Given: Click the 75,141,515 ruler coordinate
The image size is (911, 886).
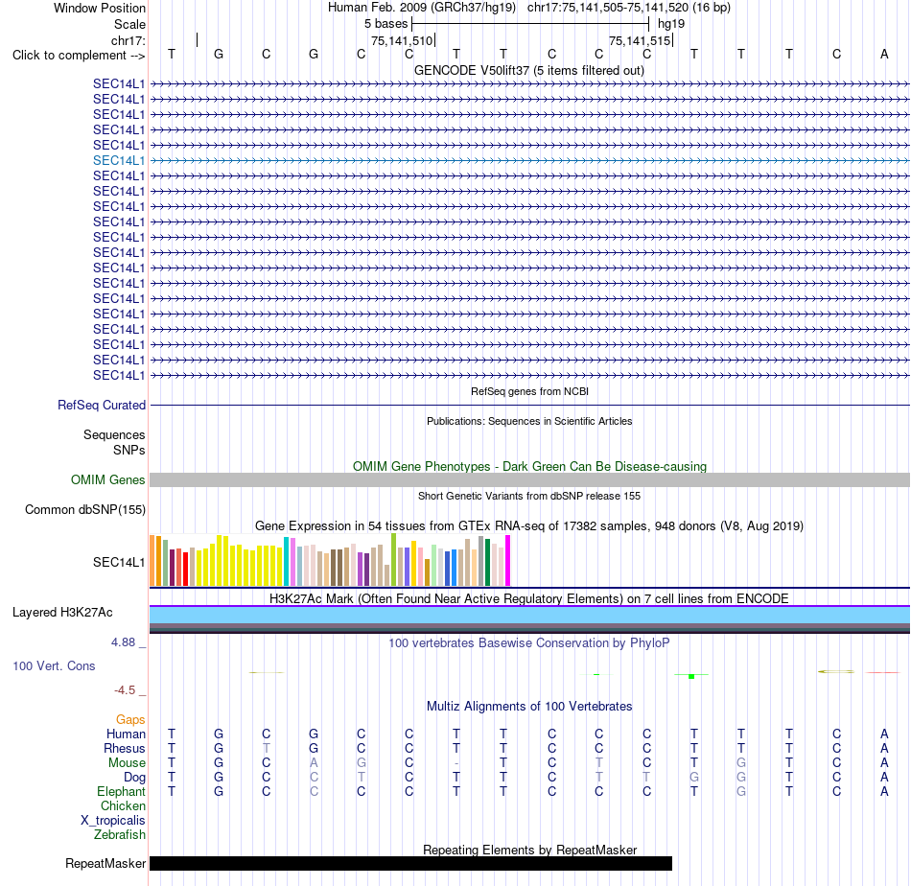Looking at the screenshot, I should point(640,40).
